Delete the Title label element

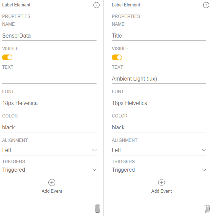[207, 208]
